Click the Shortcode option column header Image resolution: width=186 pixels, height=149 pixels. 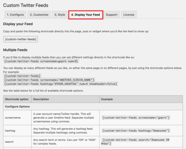(17, 99)
